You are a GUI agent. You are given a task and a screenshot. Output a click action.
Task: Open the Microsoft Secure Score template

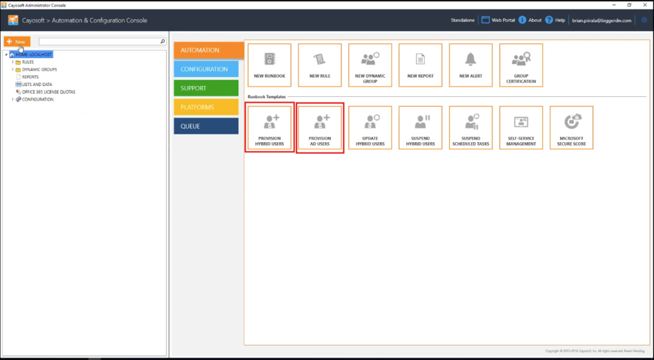coord(572,128)
